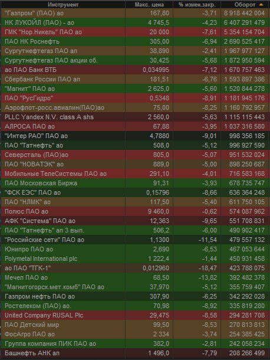270x360 pixels.
Task: Select the ПАО НК Роснефть row
Action: coord(135,41)
